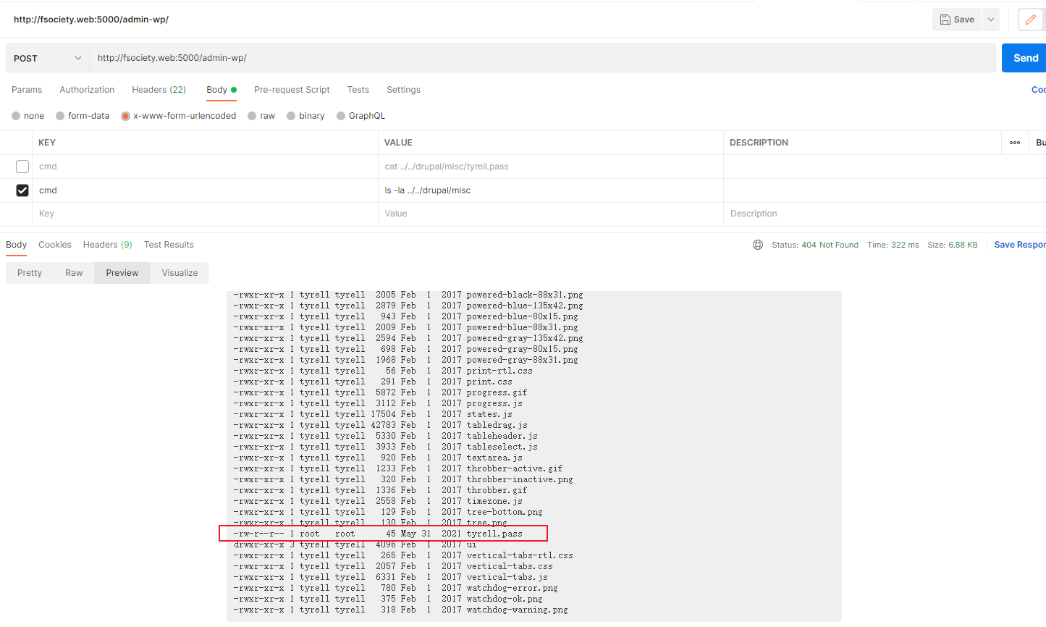Click the Size 6.88 KB value
1046x627 pixels.
point(953,245)
